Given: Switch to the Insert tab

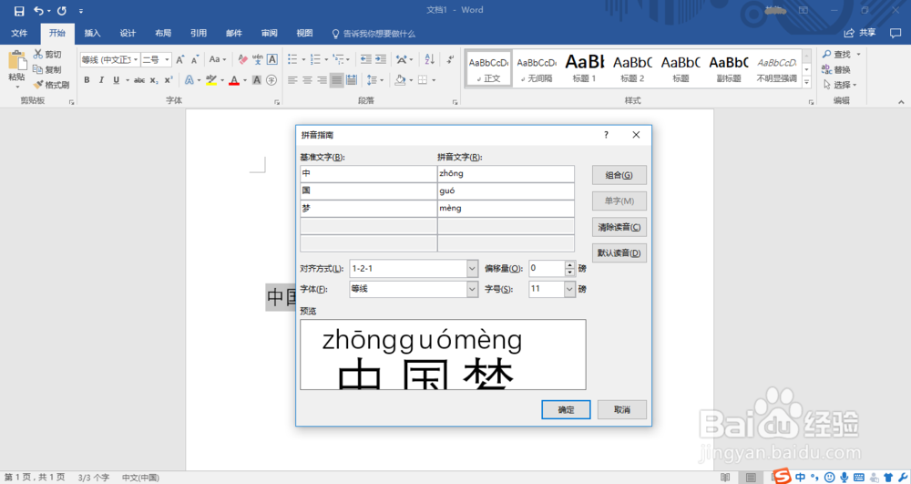Looking at the screenshot, I should point(92,33).
